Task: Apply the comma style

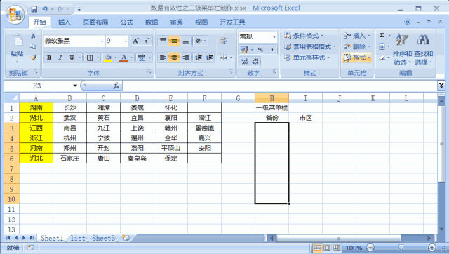Action: point(272,50)
